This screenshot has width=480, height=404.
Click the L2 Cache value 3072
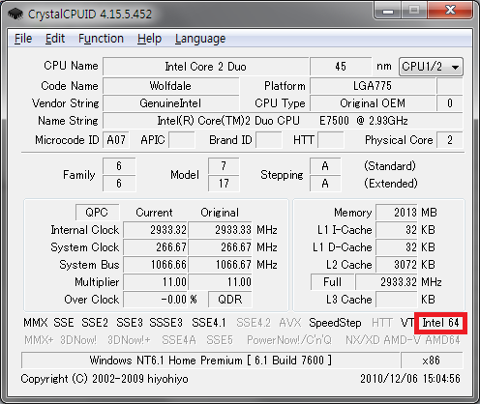point(397,265)
